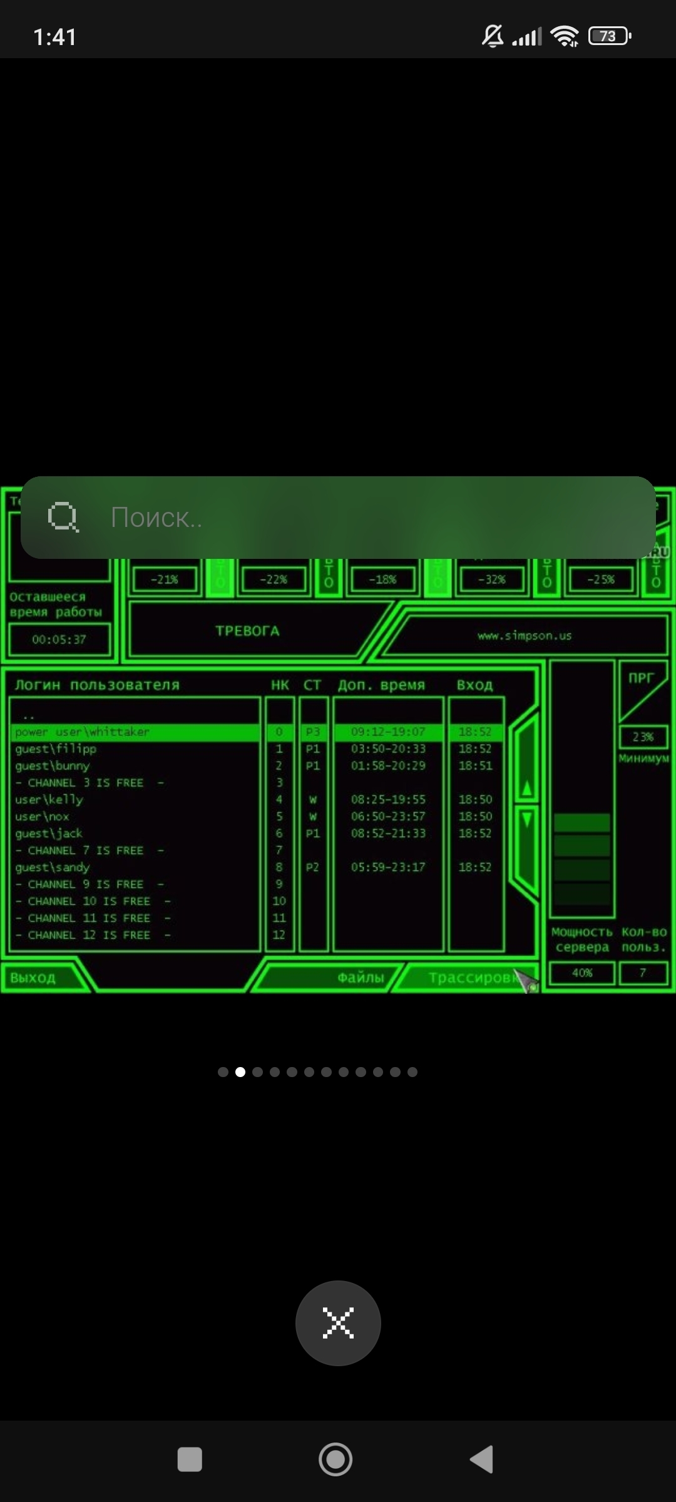Click the server power level bar
The image size is (676, 1502).
point(582,857)
